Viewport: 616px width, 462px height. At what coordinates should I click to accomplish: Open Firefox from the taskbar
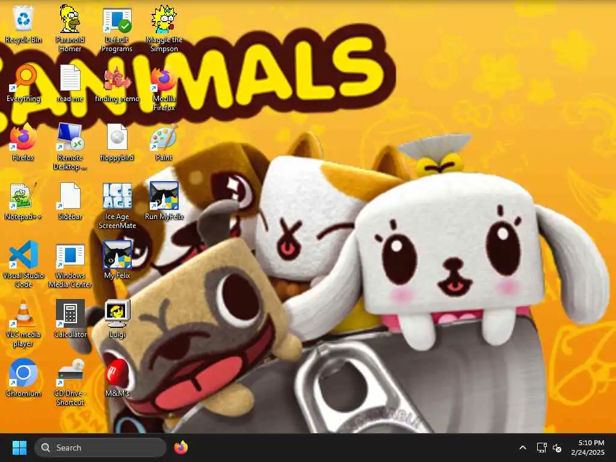tap(180, 448)
